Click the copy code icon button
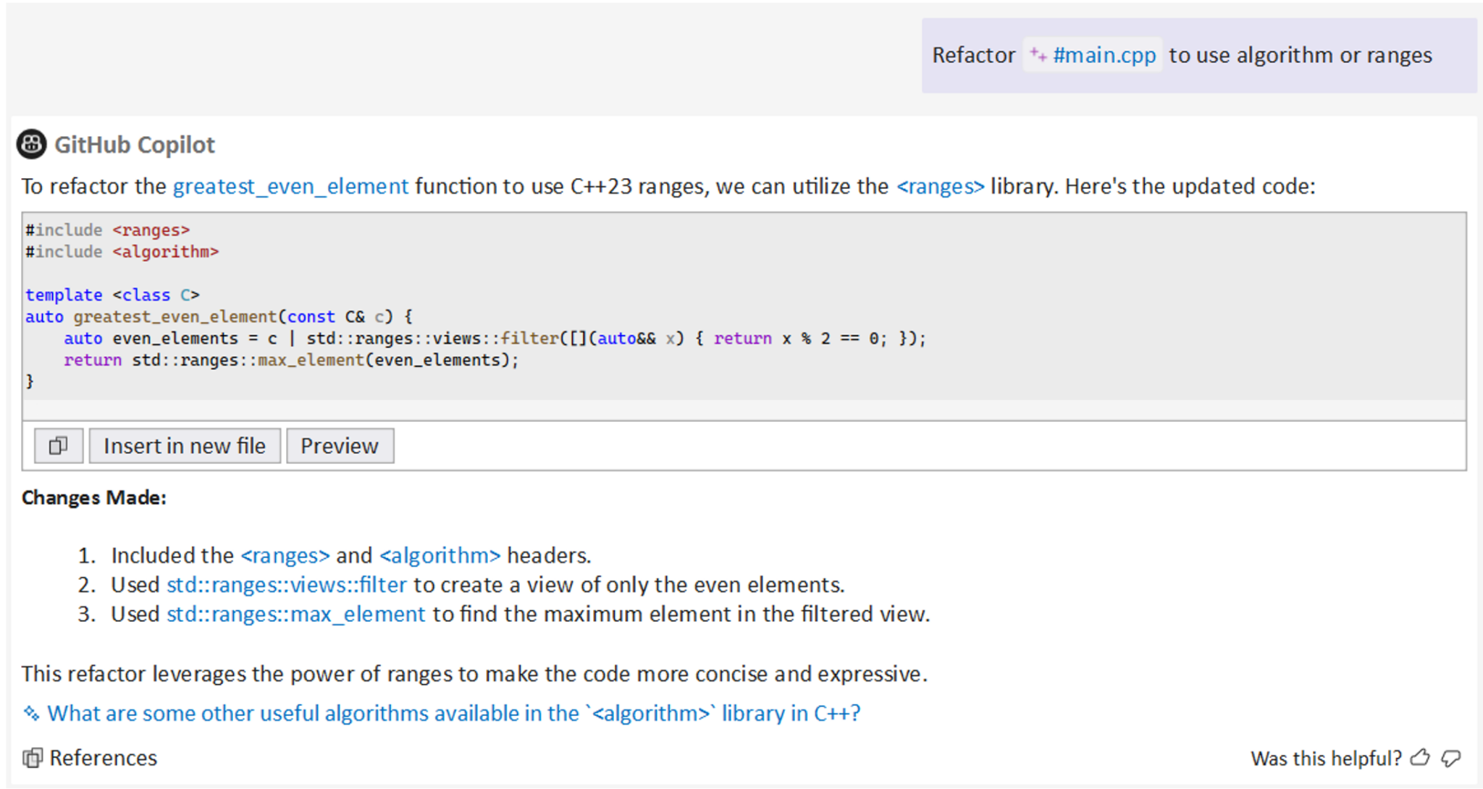Viewport: 1483px width, 789px height. click(59, 445)
